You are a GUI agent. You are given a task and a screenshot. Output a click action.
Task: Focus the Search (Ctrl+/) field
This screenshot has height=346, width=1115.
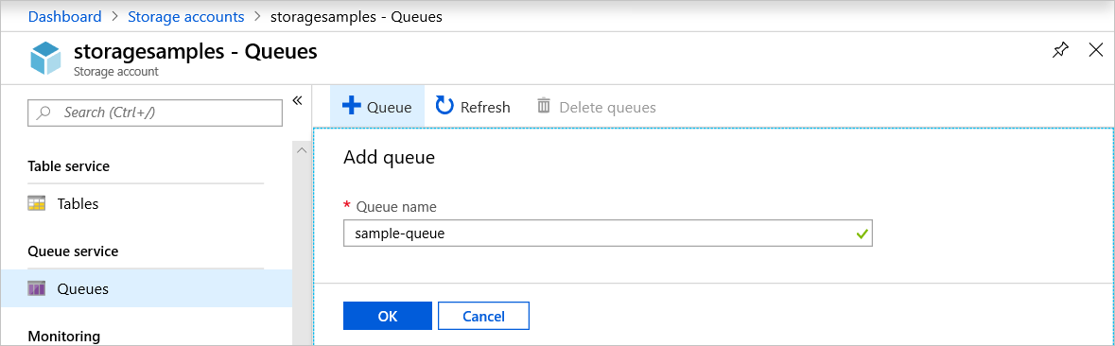(x=154, y=112)
